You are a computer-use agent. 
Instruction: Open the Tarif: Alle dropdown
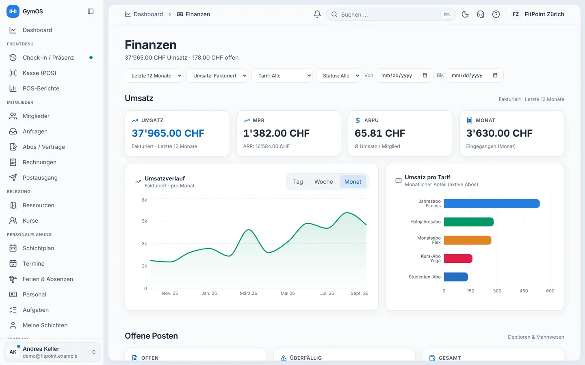click(282, 75)
